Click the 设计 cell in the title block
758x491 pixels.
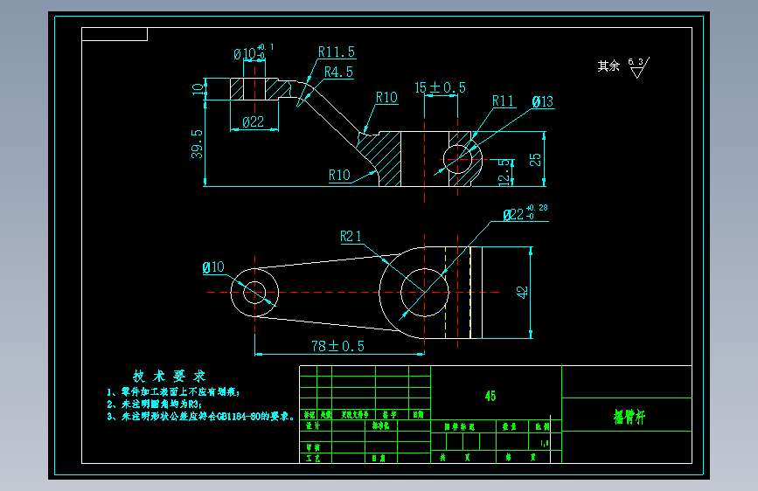pos(313,425)
